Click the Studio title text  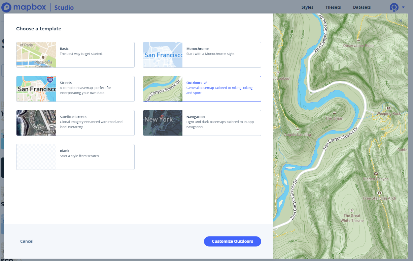tap(64, 7)
